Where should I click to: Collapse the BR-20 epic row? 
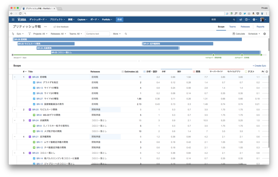click(15, 110)
